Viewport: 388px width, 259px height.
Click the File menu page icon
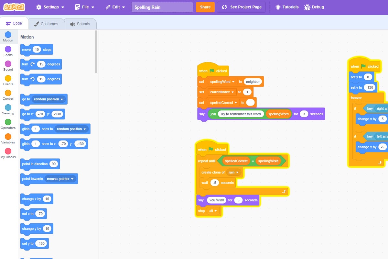click(x=77, y=7)
